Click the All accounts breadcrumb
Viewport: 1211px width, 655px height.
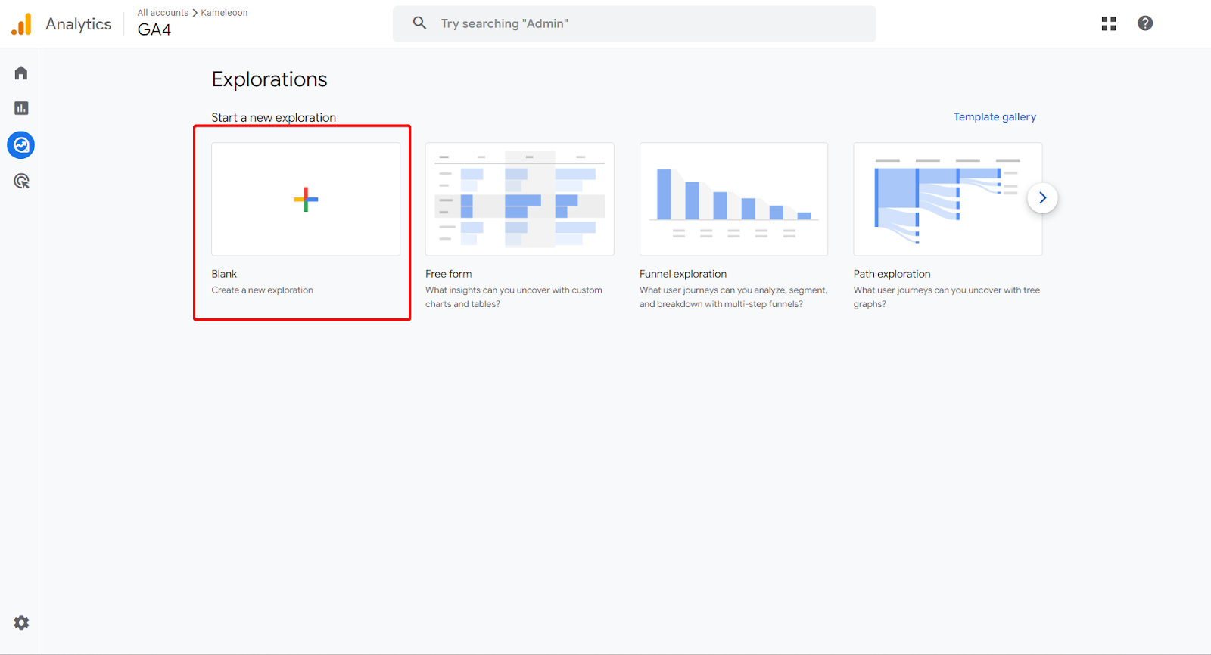pyautogui.click(x=163, y=13)
